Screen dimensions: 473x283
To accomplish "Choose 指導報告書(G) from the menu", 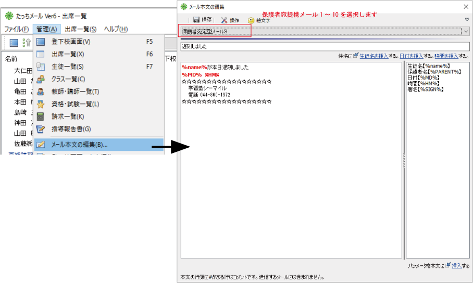I will (x=99, y=130).
